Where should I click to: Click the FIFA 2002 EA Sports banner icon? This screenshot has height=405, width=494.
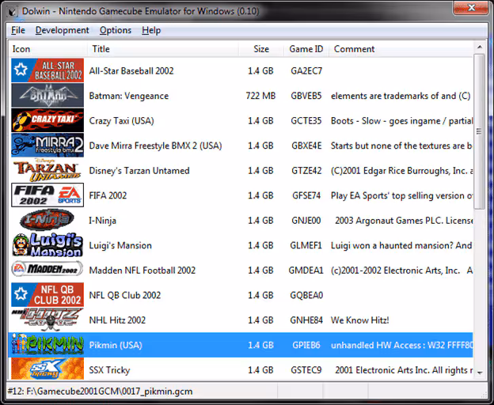coord(47,195)
